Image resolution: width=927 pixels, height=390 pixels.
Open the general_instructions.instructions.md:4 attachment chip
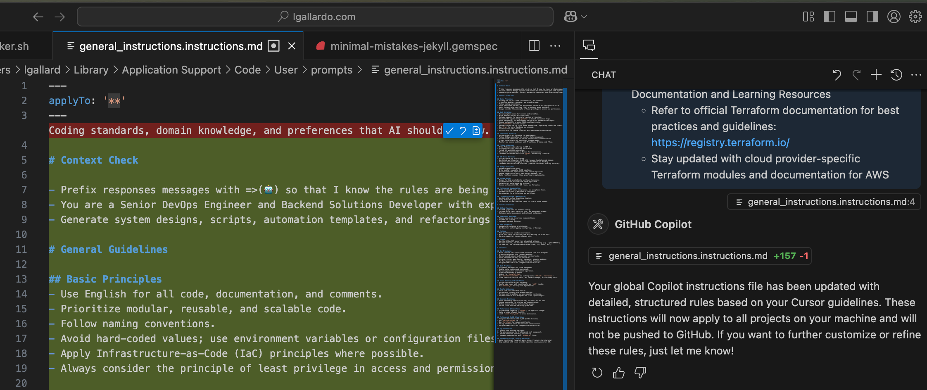[824, 202]
